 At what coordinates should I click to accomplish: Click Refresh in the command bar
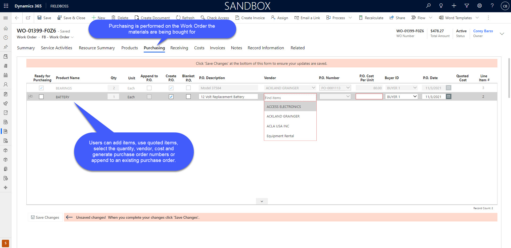[185, 18]
